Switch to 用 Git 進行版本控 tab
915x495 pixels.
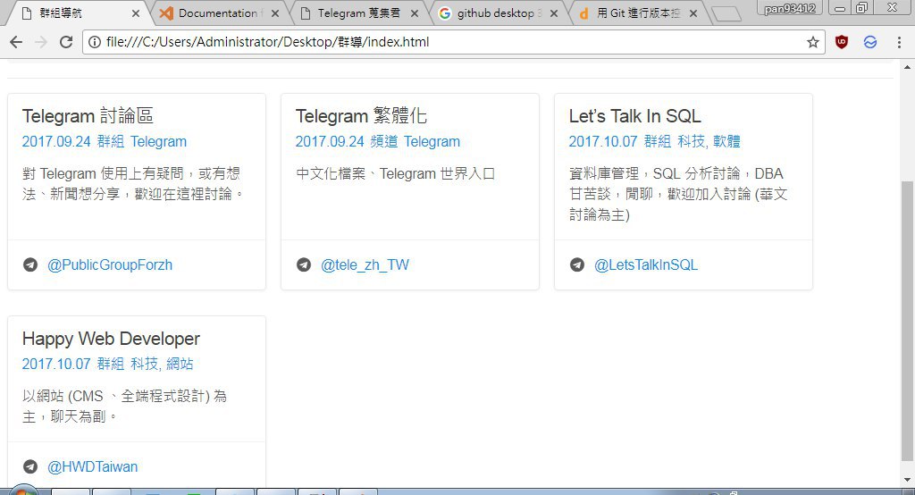[x=638, y=13]
